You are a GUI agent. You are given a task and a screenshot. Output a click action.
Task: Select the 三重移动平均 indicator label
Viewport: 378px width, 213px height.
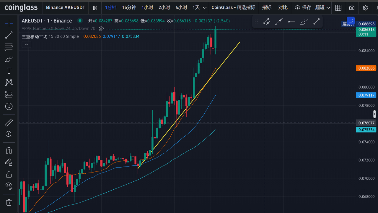(35, 36)
